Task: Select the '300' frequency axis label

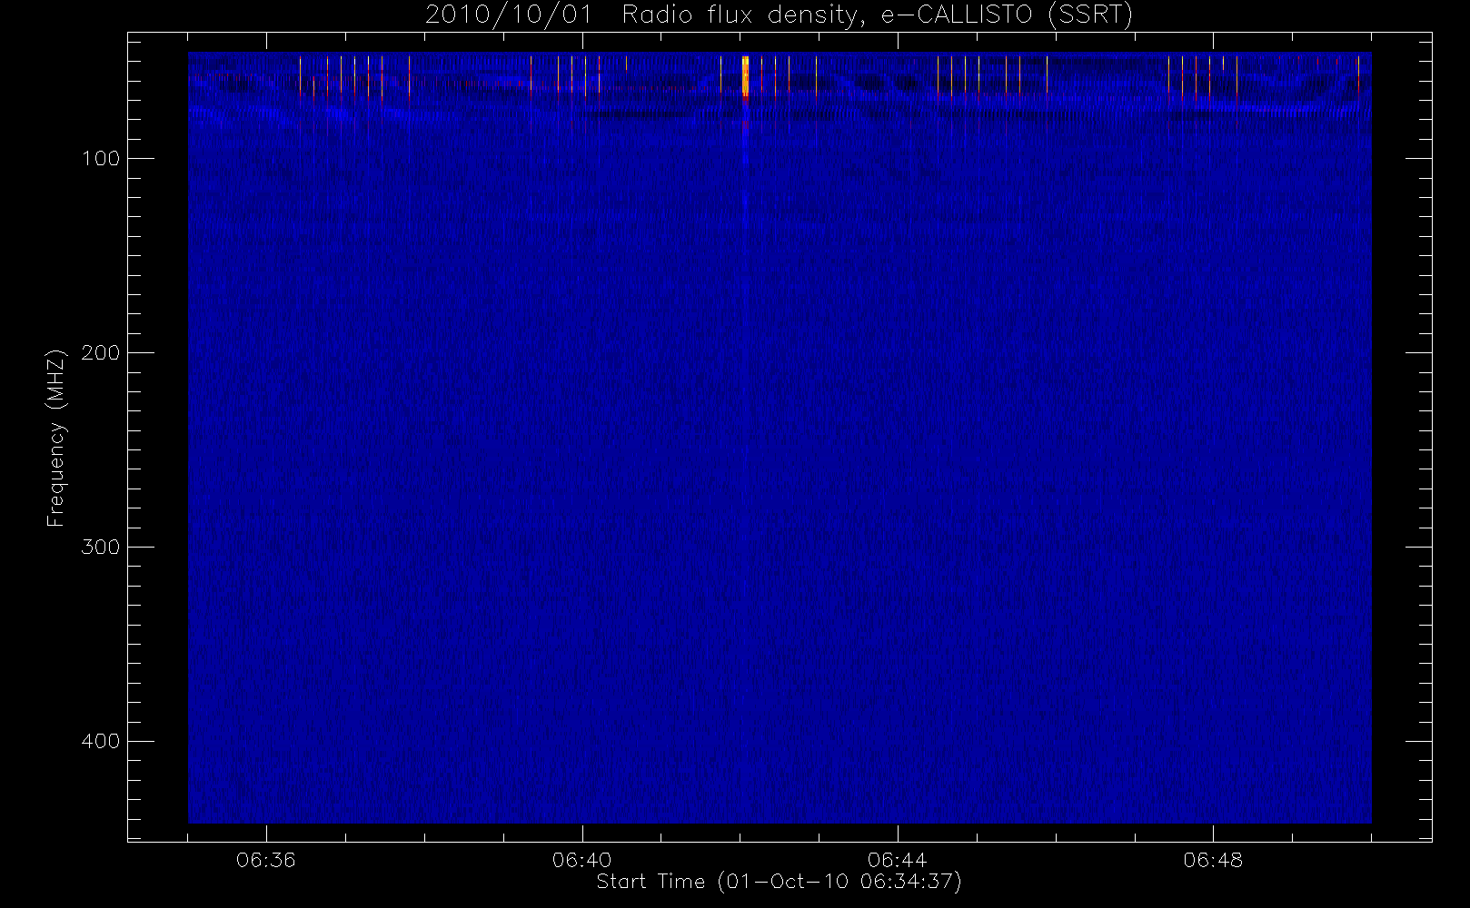Action: click(x=100, y=548)
